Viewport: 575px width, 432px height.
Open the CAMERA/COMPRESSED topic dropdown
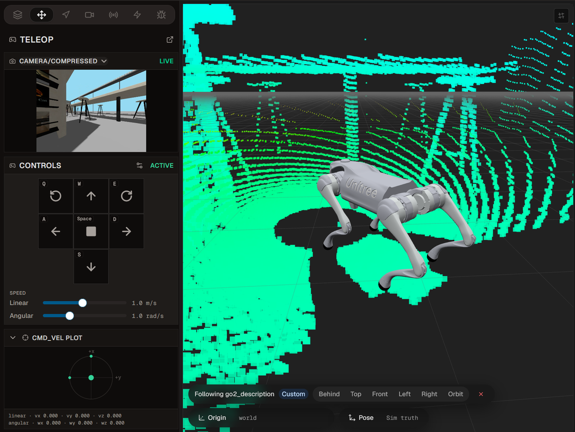pos(63,61)
